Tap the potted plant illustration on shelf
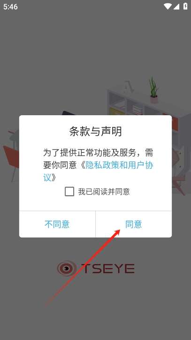This screenshot has height=340, width=191. 153,90
